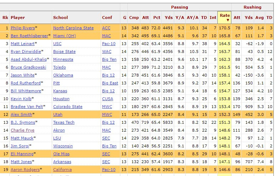Click the California school link
The width and height of the screenshot is (277, 176).
(x=62, y=170)
